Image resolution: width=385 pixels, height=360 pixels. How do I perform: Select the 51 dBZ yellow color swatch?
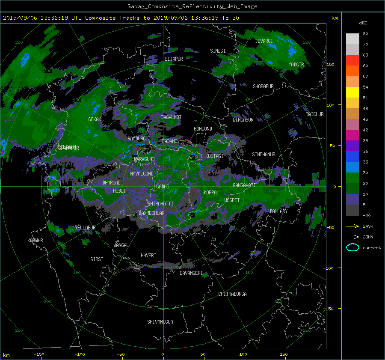pyautogui.click(x=352, y=92)
